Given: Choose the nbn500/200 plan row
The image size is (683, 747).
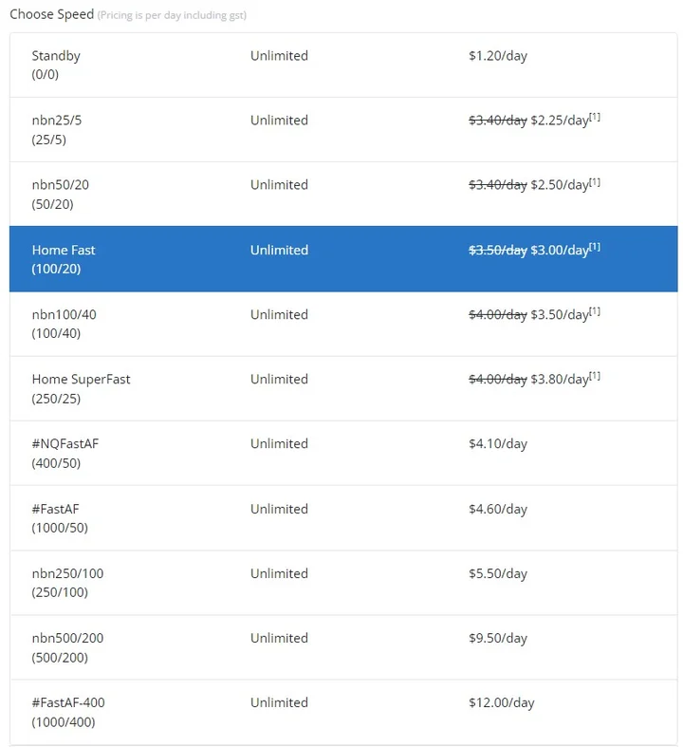Looking at the screenshot, I should (x=343, y=647).
